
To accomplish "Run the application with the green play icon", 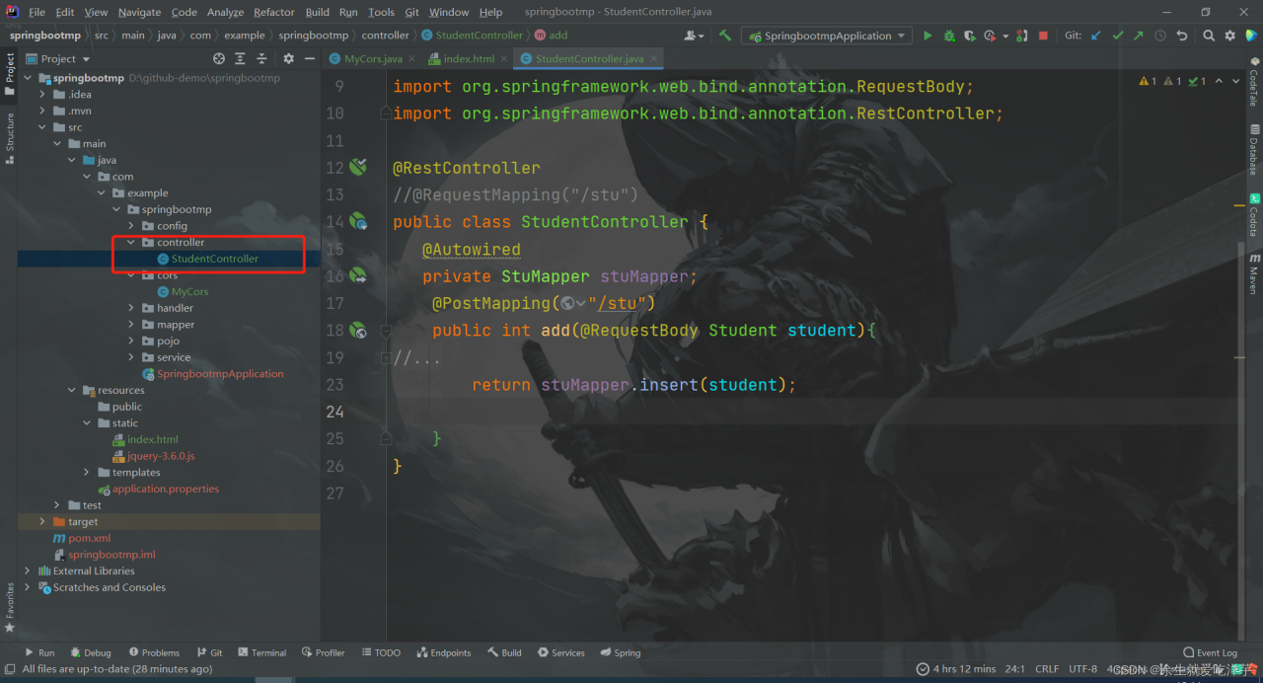I will click(x=927, y=36).
